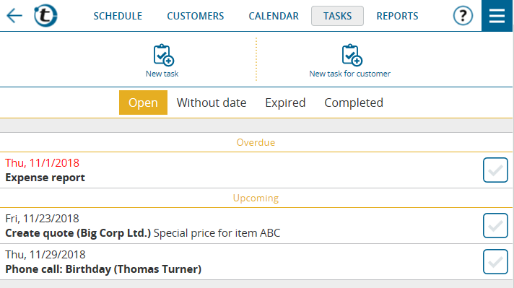This screenshot has width=514, height=288.
Task: Click the New task for customer icon
Action: (x=352, y=55)
